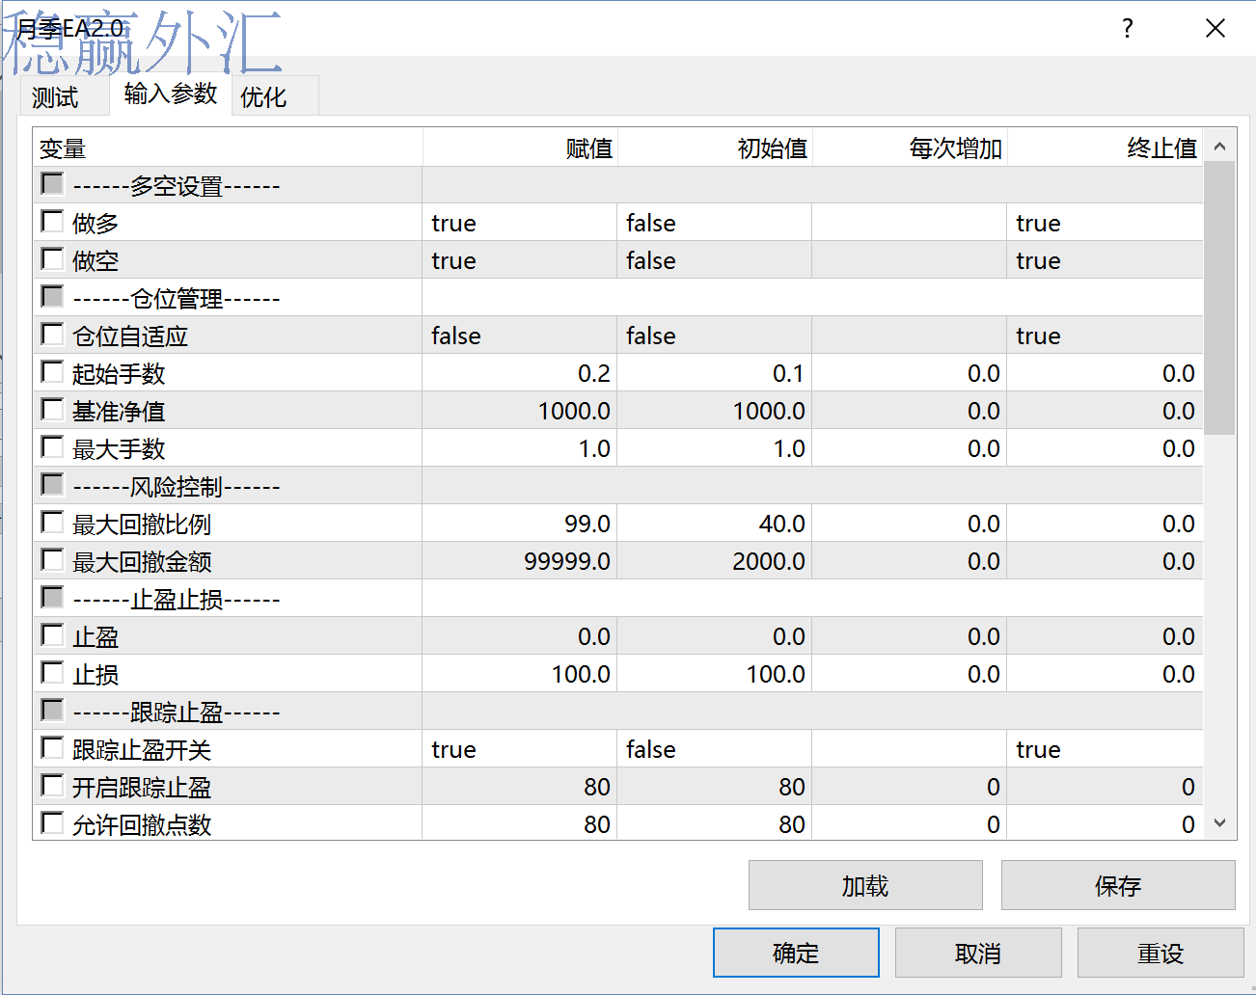This screenshot has height=995, width=1256.
Task: Click the scrollbar up arrow
Action: (x=1219, y=147)
